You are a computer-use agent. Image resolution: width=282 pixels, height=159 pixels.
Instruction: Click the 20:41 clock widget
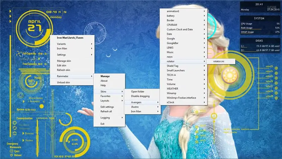pyautogui.click(x=260, y=7)
